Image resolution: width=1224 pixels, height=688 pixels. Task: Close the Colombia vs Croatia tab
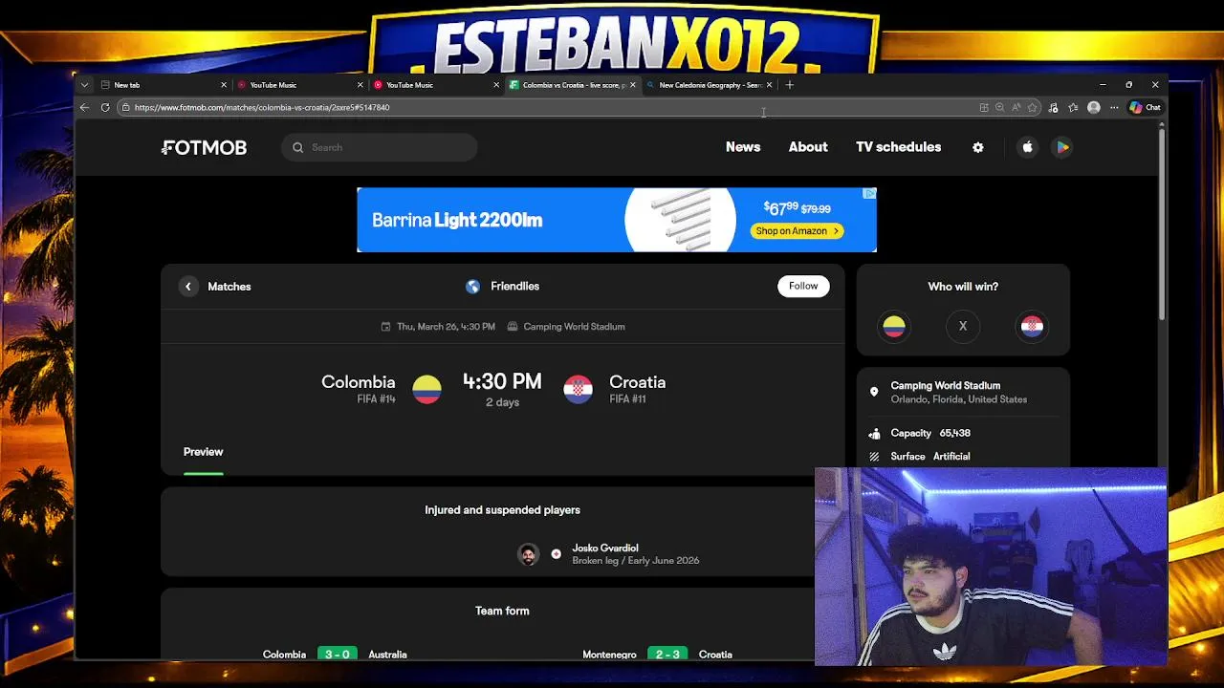pyautogui.click(x=632, y=85)
